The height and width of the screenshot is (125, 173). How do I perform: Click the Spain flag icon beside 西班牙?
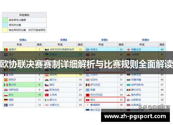6,80
